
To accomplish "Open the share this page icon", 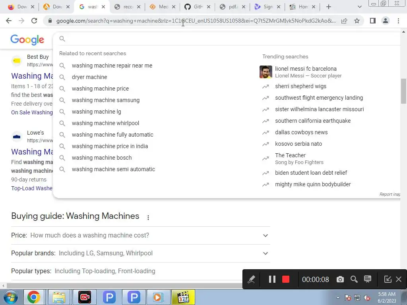I will pyautogui.click(x=344, y=21).
